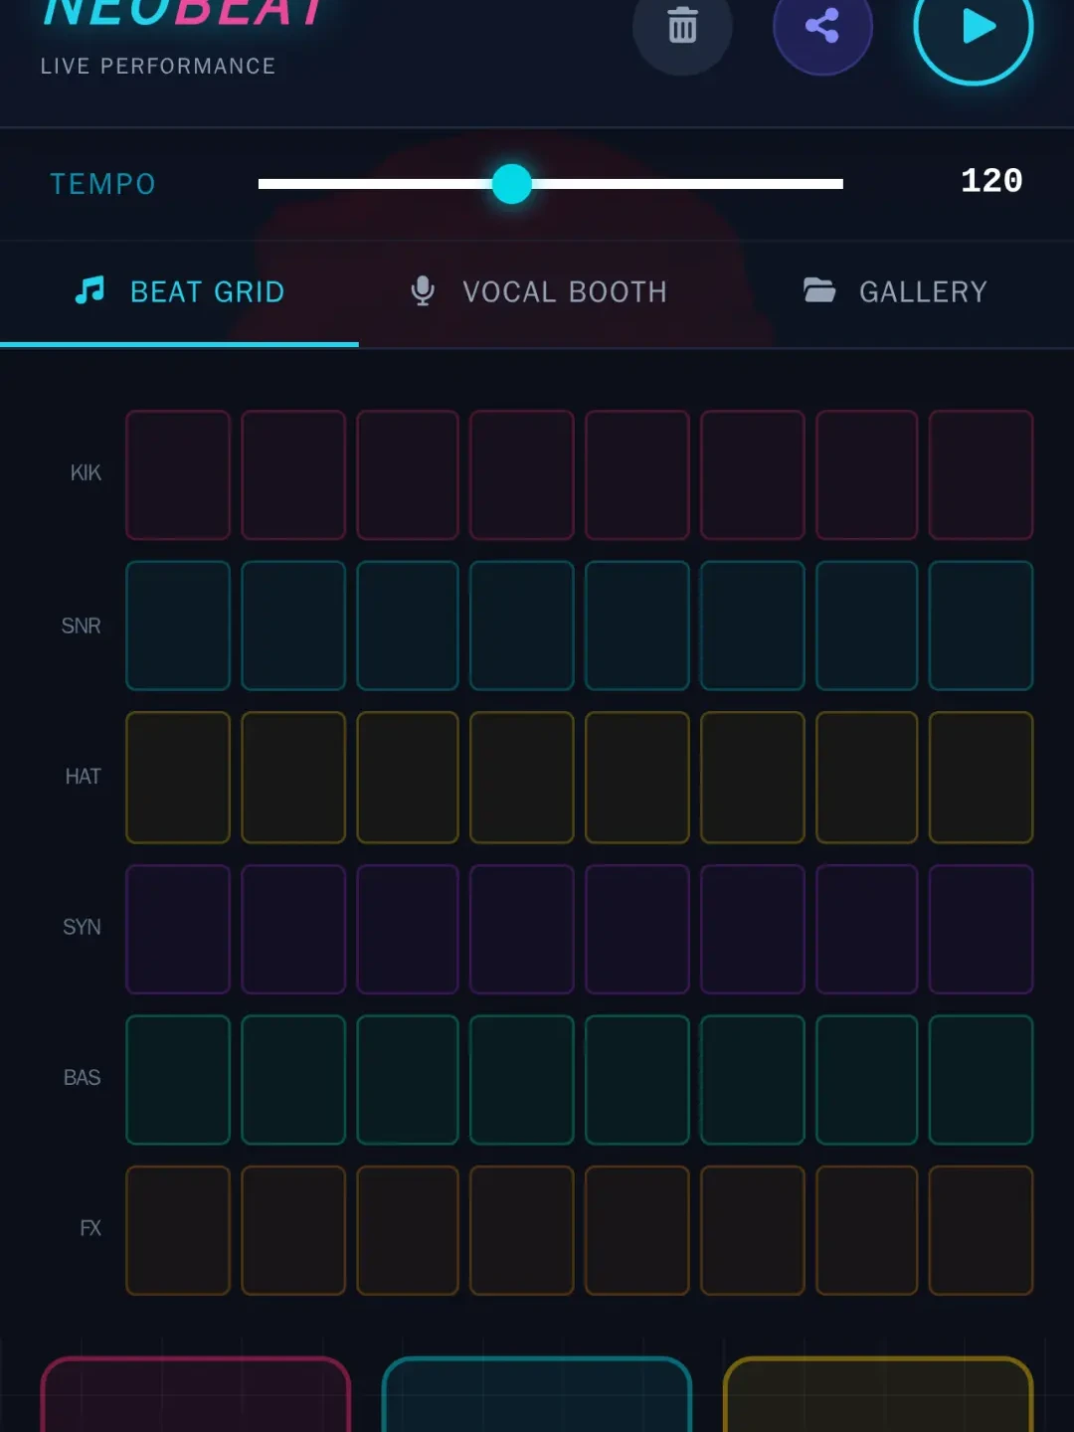1074x1432 pixels.
Task: Turn on step 8 on the FX row
Action: (x=982, y=1230)
